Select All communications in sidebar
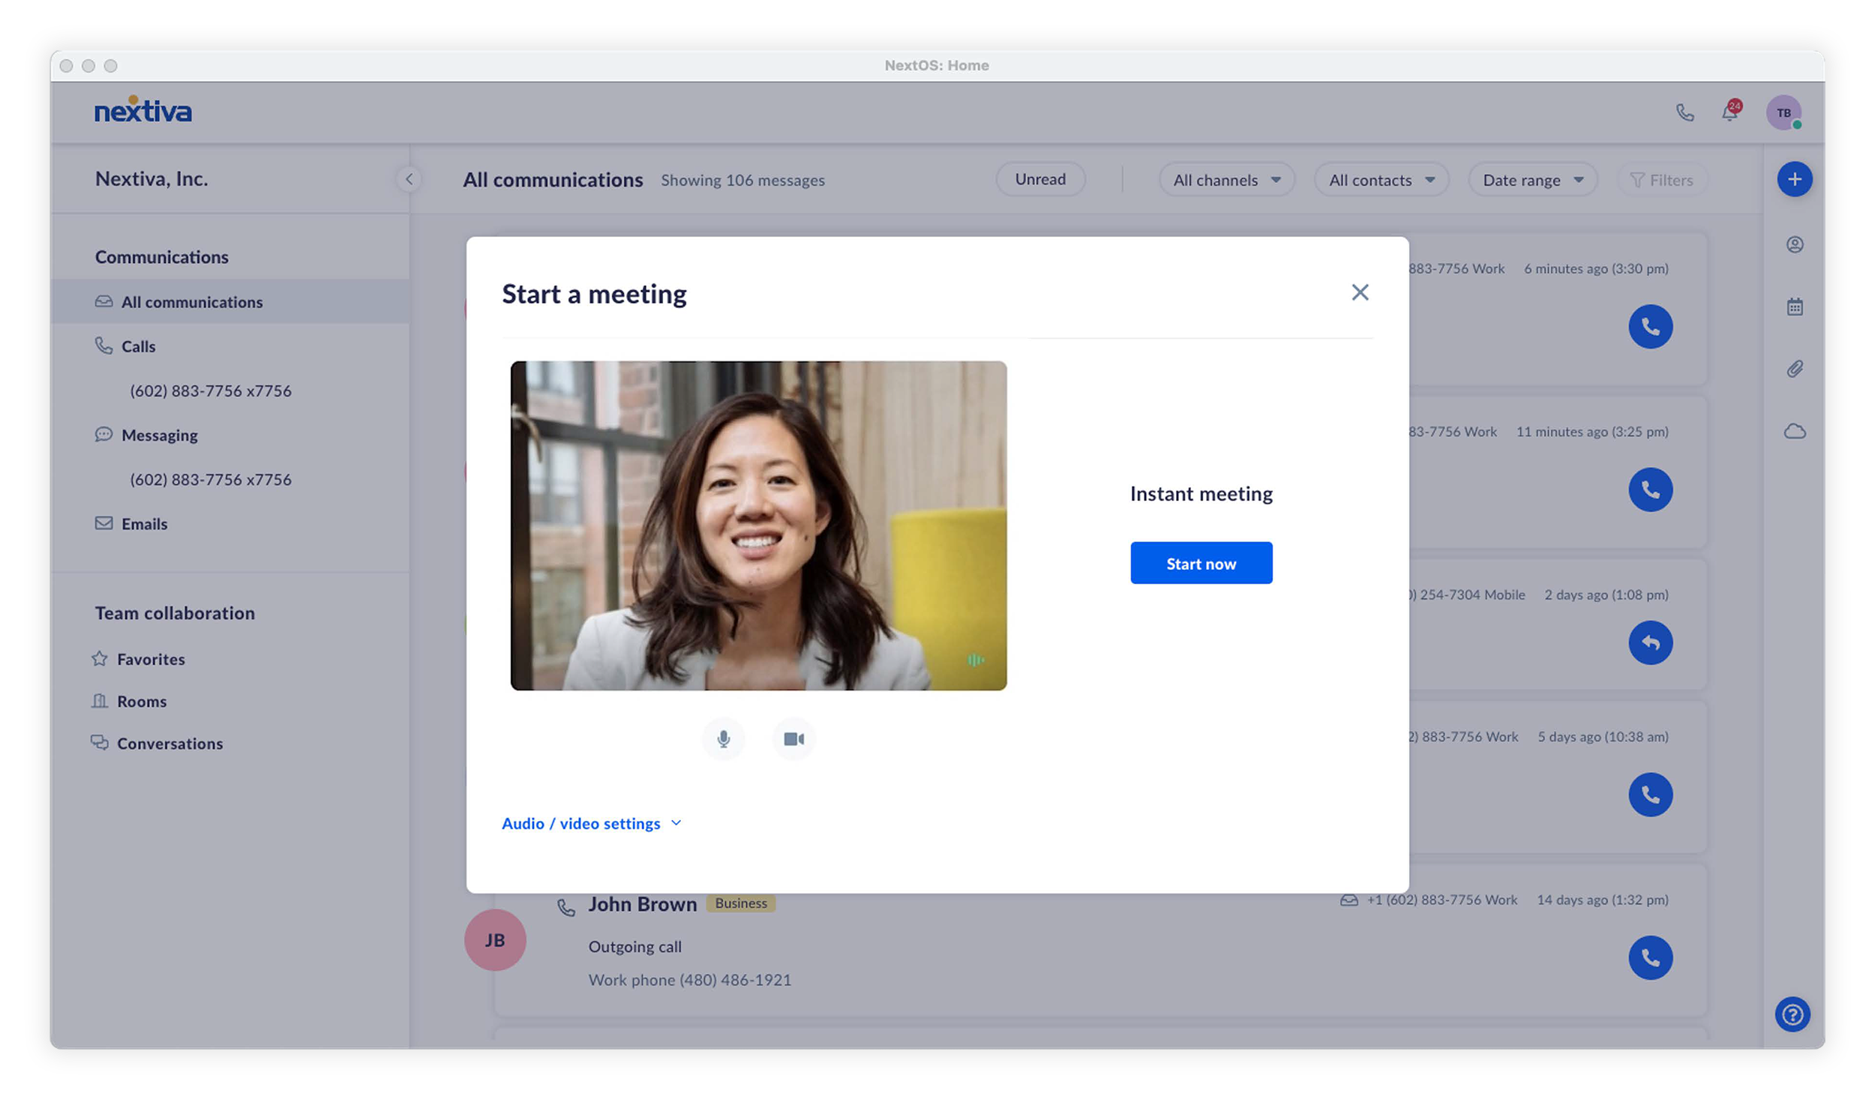Viewport: 1875px width, 1099px height. [192, 302]
